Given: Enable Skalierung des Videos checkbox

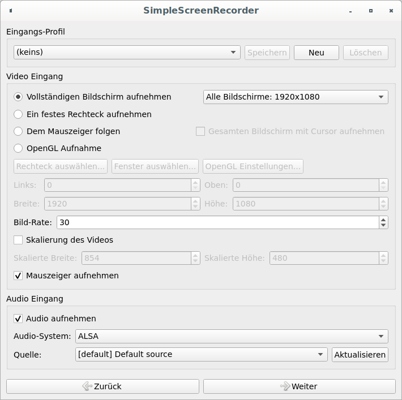Looking at the screenshot, I should pos(18,240).
